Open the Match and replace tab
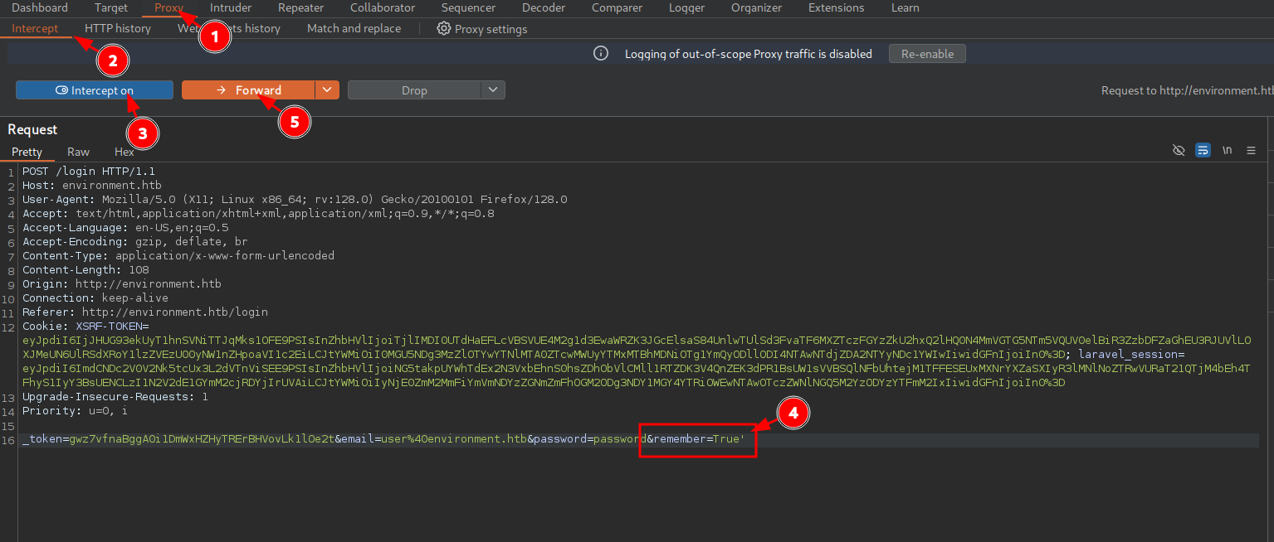 (x=354, y=28)
